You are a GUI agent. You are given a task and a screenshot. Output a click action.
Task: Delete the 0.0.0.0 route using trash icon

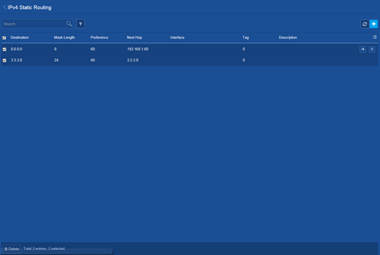[372, 49]
